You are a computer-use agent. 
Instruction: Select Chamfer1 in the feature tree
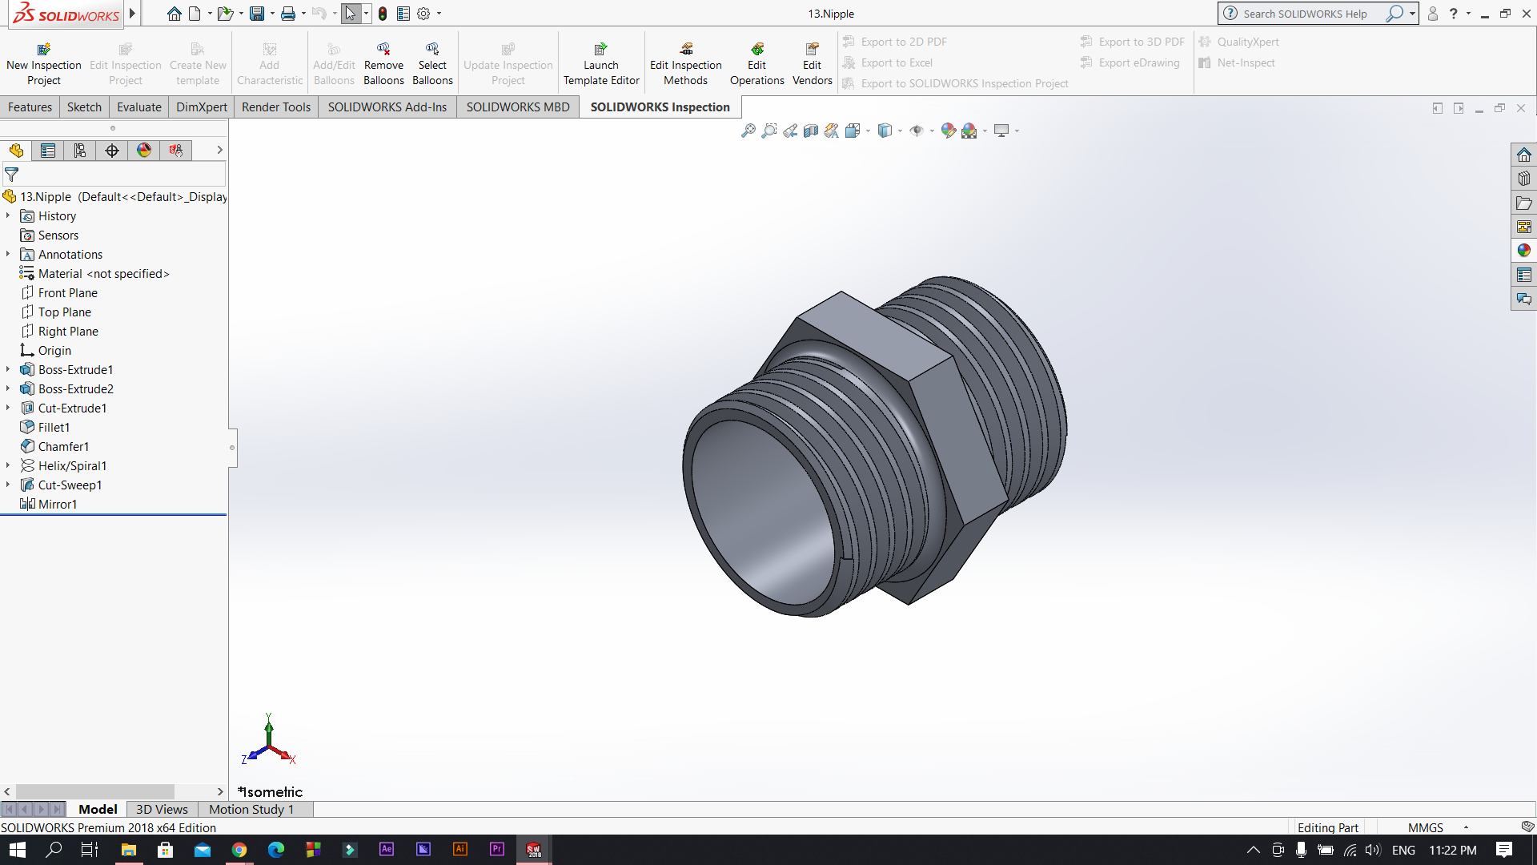(63, 446)
